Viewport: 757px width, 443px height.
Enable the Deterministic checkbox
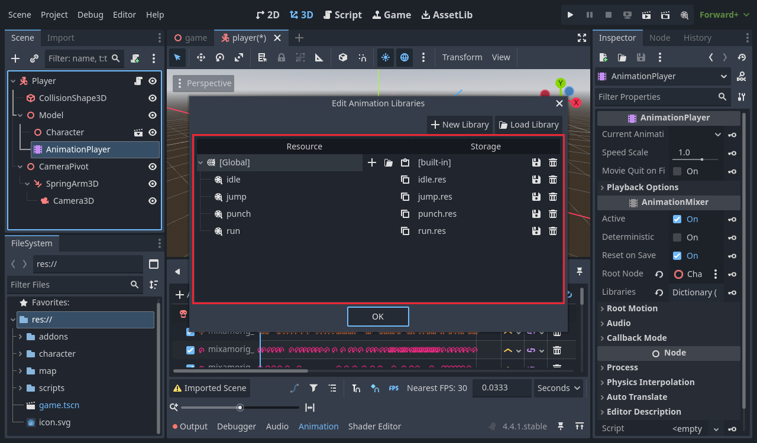point(677,237)
